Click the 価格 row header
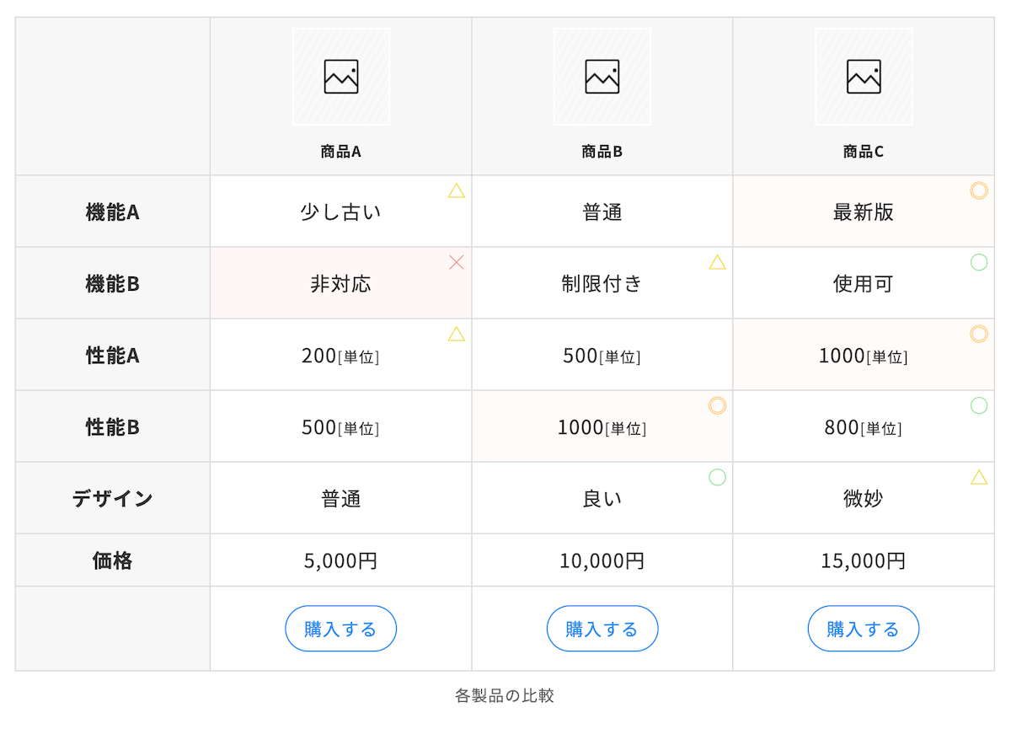This screenshot has width=1011, height=729. coord(113,560)
